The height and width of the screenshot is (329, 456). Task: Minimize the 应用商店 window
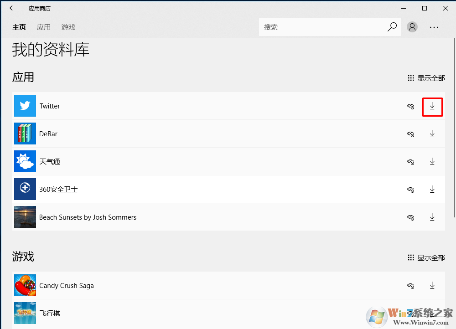[404, 8]
